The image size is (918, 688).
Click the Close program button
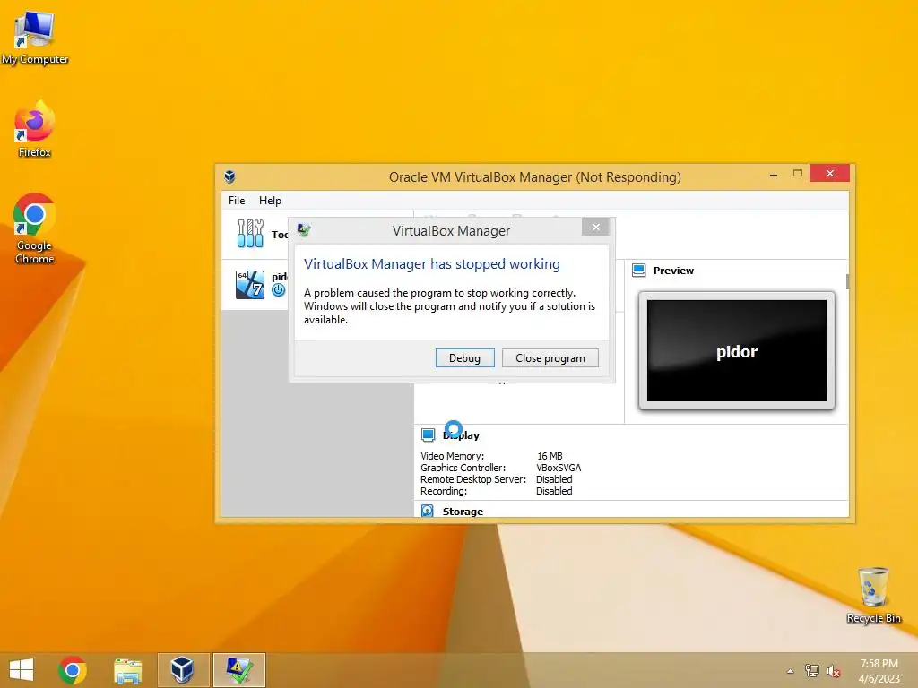pyautogui.click(x=550, y=358)
